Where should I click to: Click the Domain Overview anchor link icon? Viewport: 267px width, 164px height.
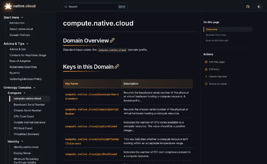[112, 40]
